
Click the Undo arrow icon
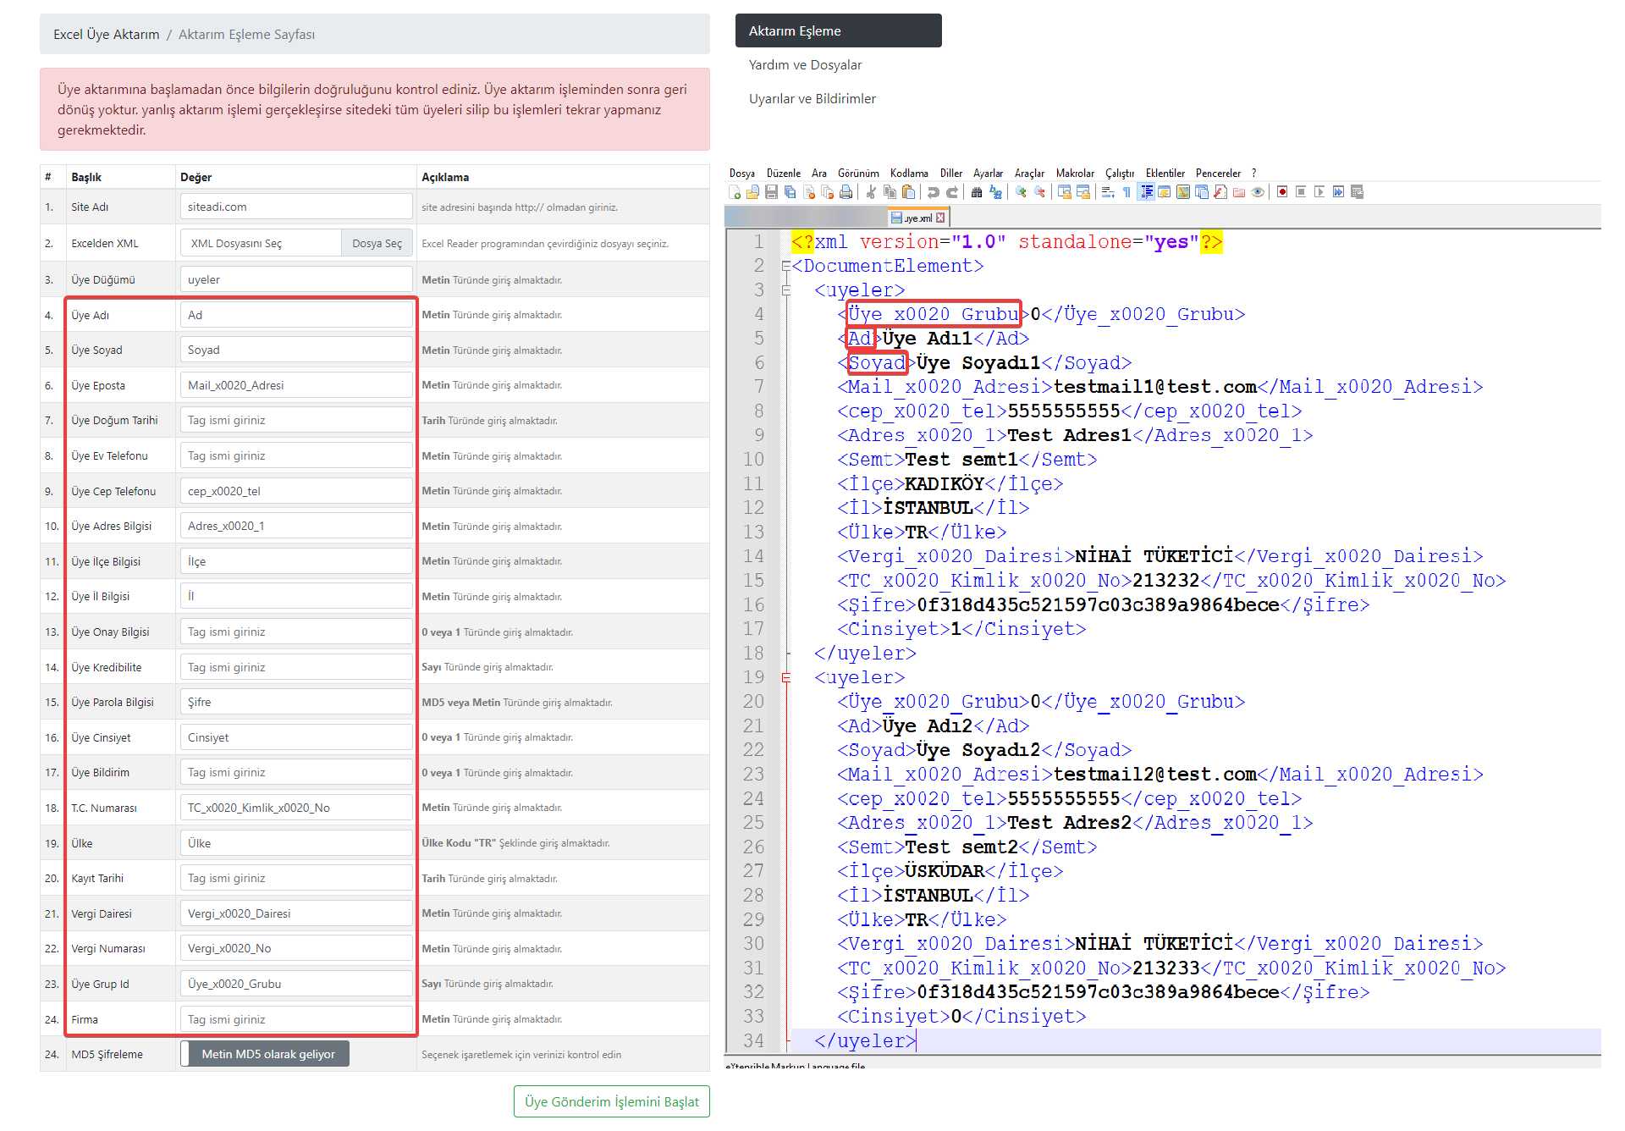[x=933, y=192]
